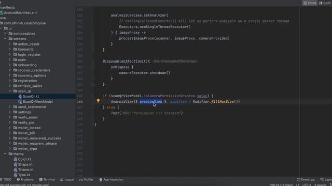
Task: Click processImageProxy call on line 155
Action: click(x=174, y=38)
